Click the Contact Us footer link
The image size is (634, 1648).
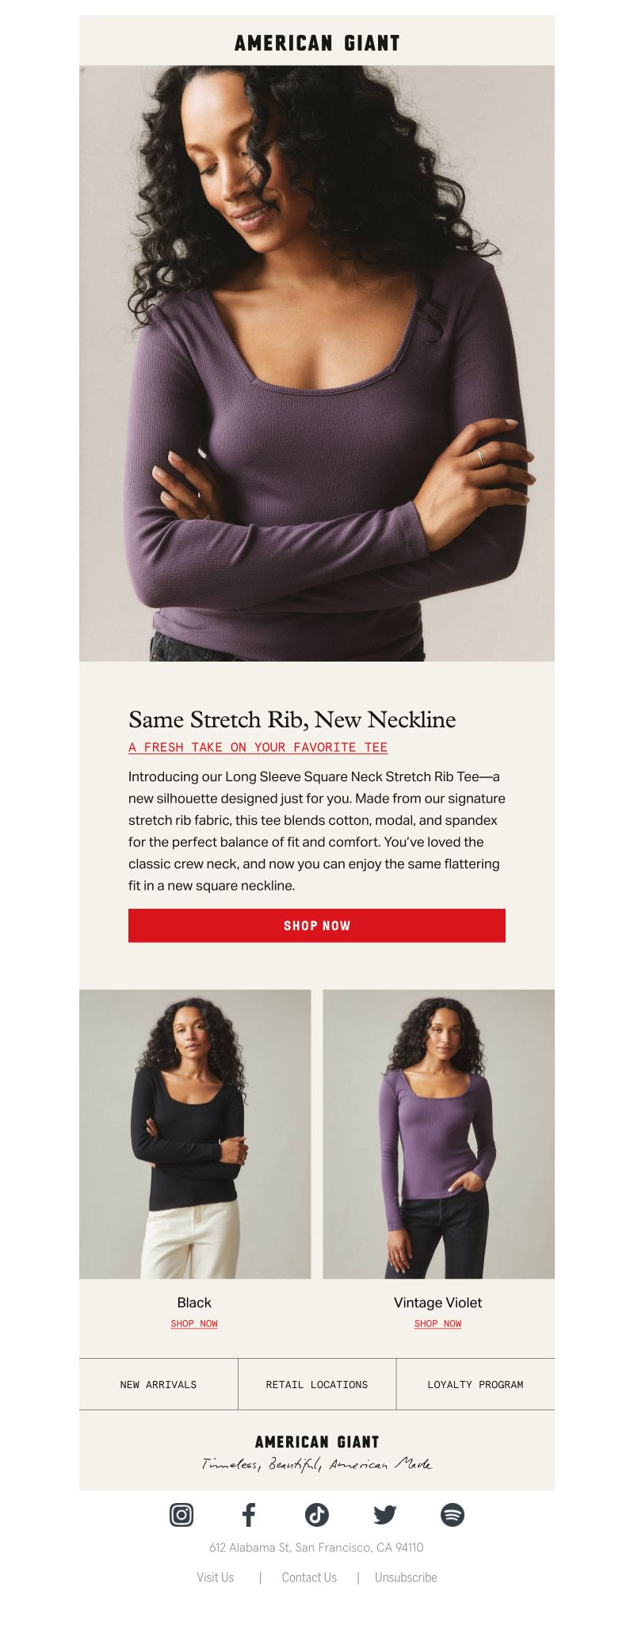coord(309,1577)
